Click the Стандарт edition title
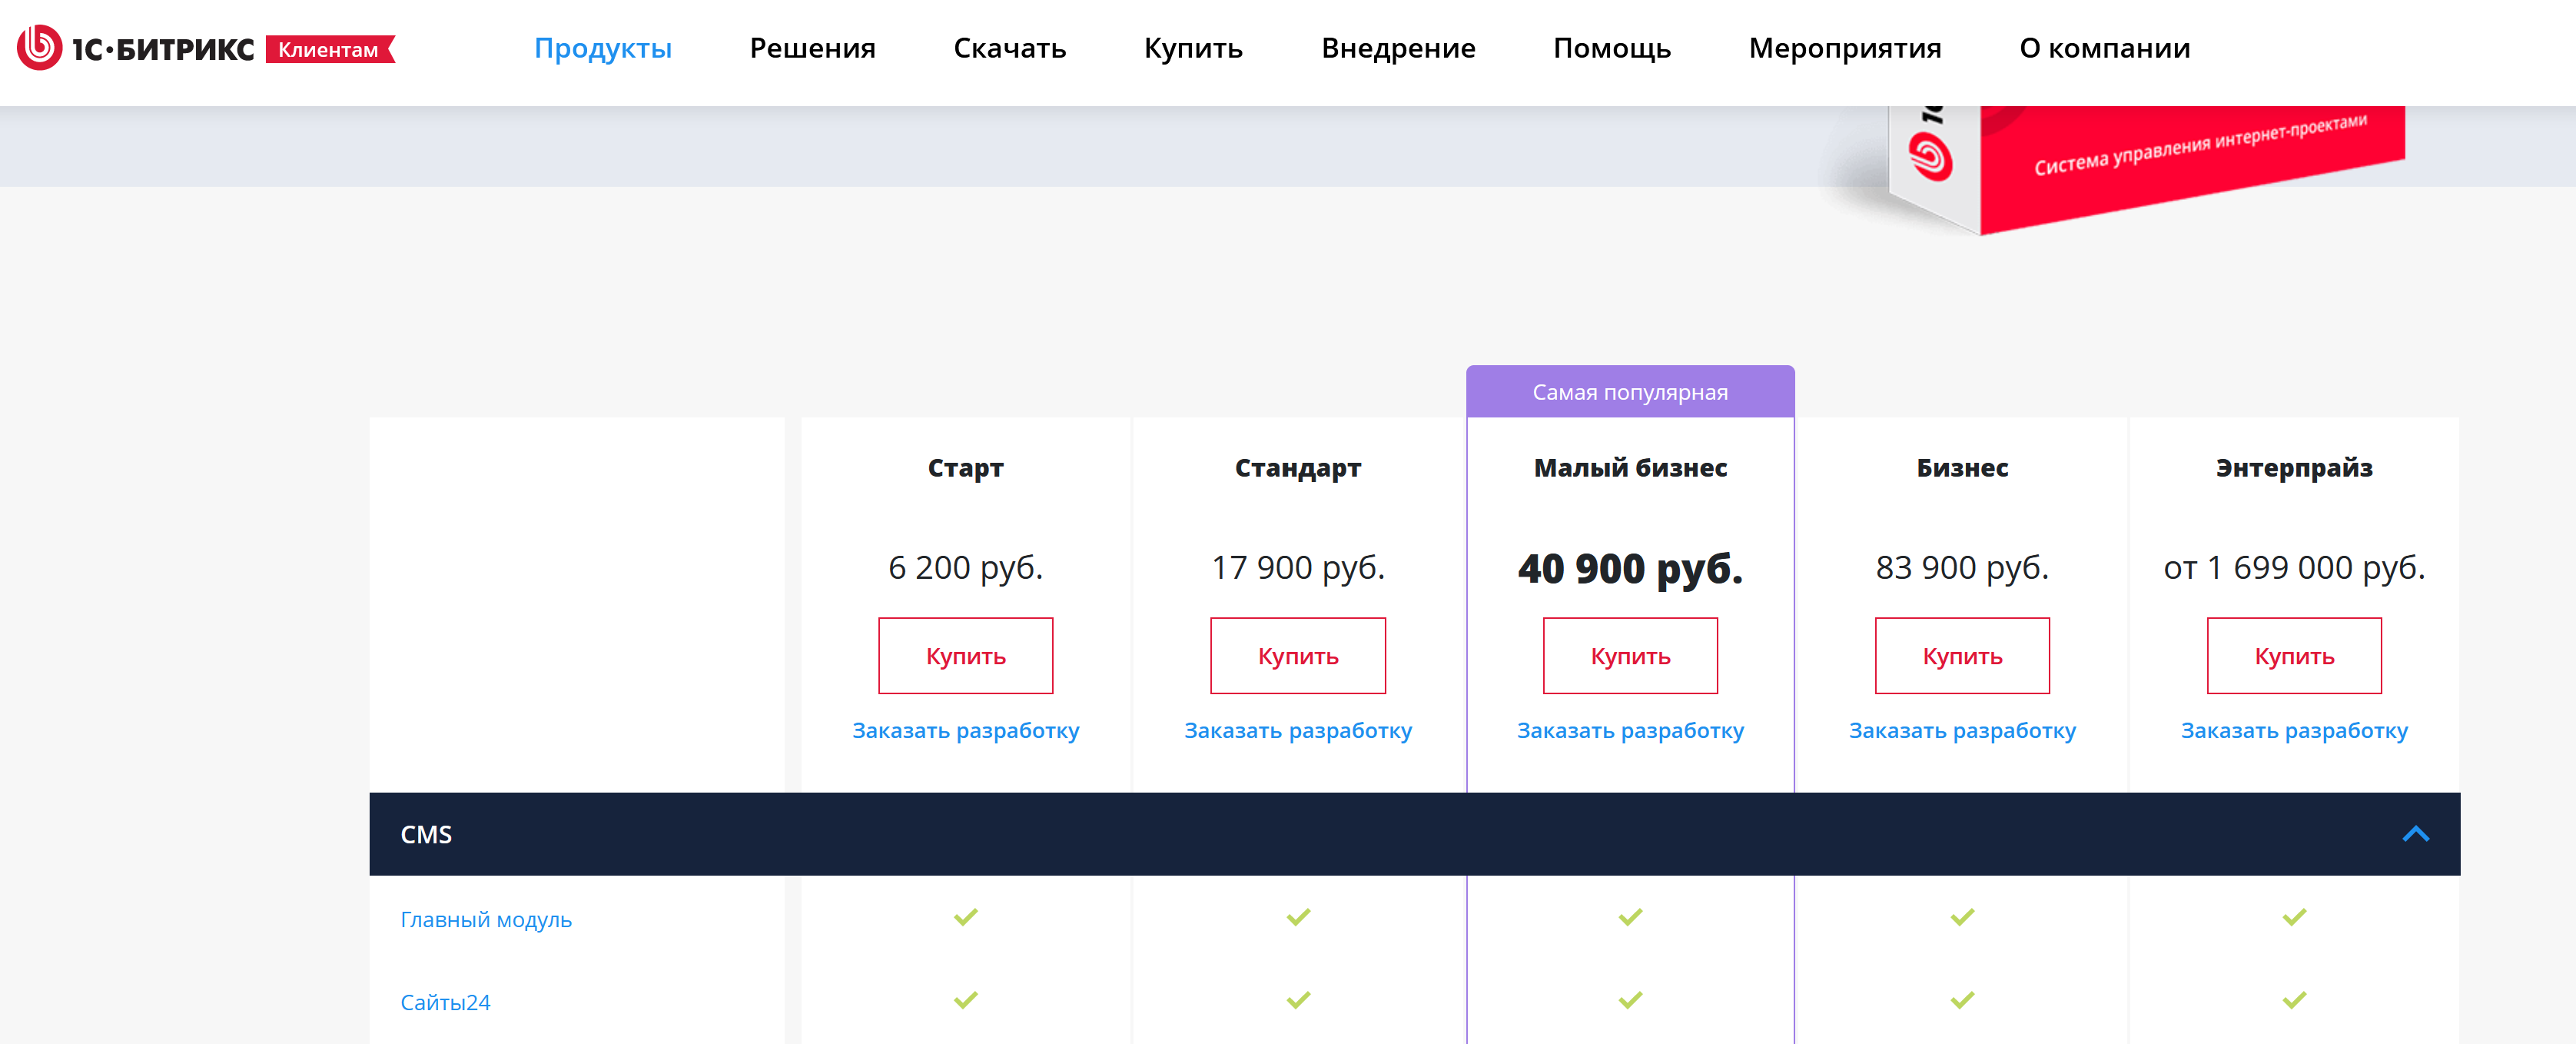This screenshot has width=2576, height=1044. (x=1298, y=468)
